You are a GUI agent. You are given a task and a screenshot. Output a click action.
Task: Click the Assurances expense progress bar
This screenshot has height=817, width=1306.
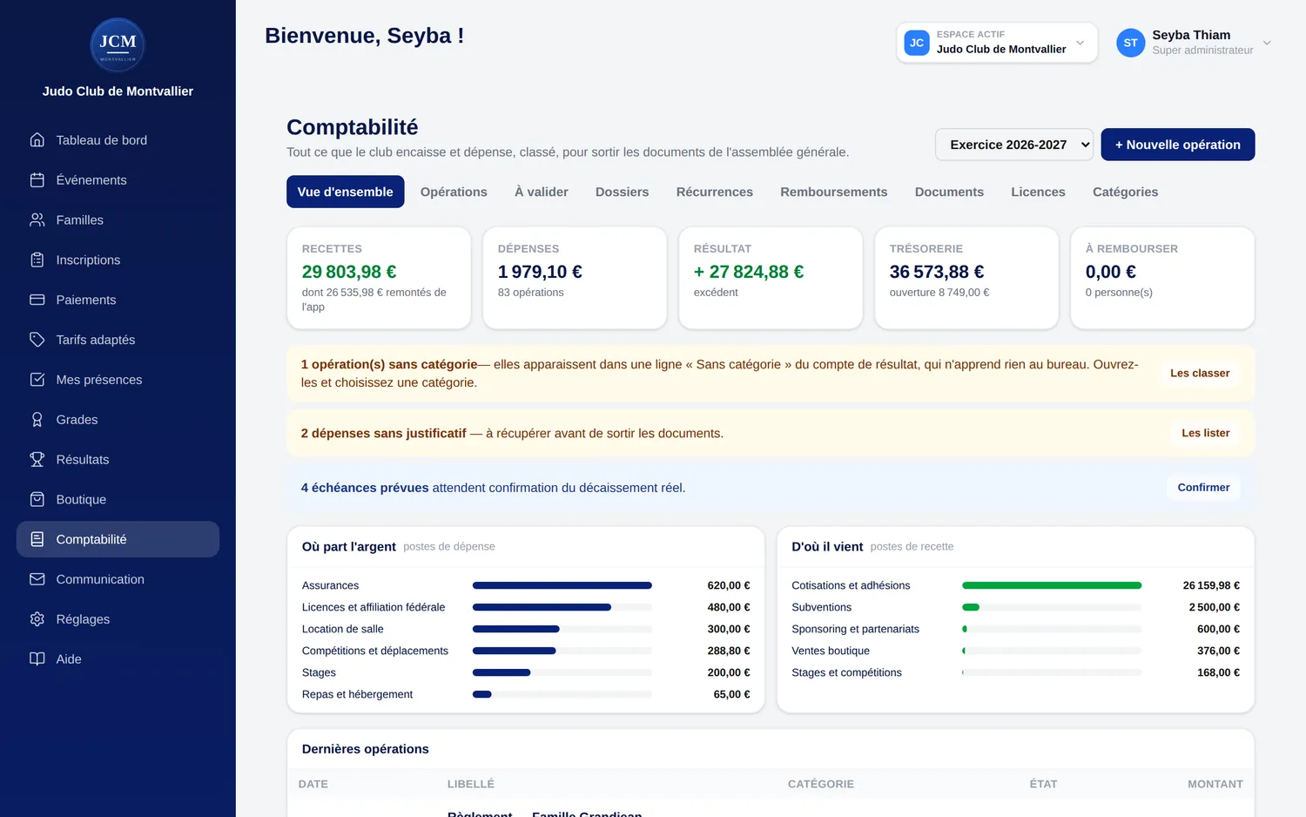(562, 585)
